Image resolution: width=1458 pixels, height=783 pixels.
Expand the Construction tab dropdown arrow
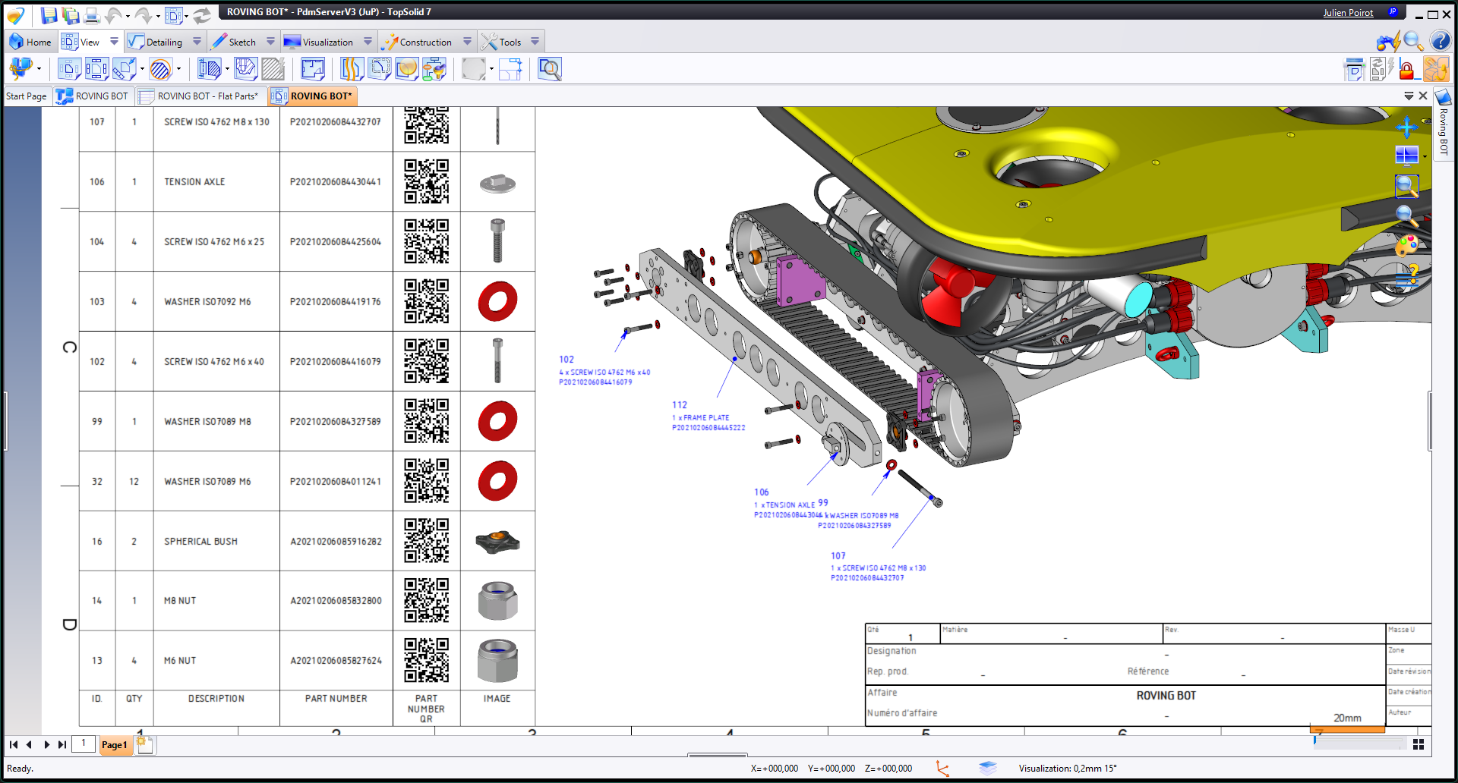pos(467,42)
